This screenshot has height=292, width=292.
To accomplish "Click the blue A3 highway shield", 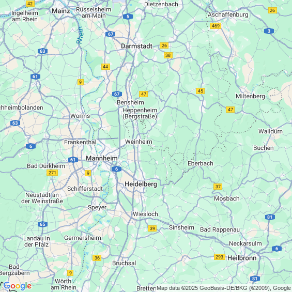I will click(x=269, y=31).
